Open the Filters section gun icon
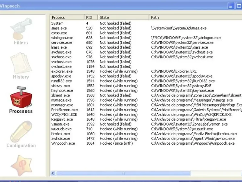The image size is (242, 182). click(21, 29)
